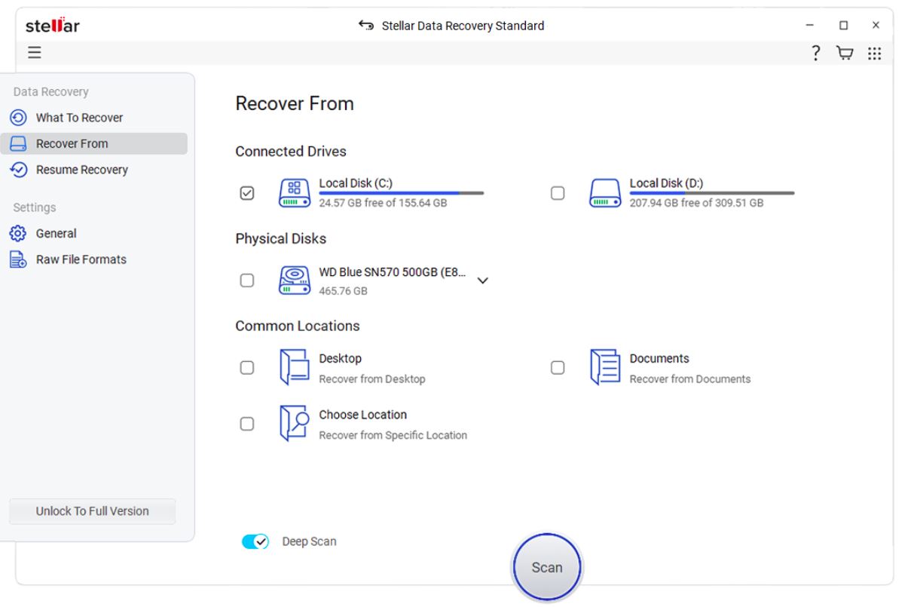The width and height of the screenshot is (908, 607).
Task: Click the '465.76 GB' size text
Action: point(344,291)
